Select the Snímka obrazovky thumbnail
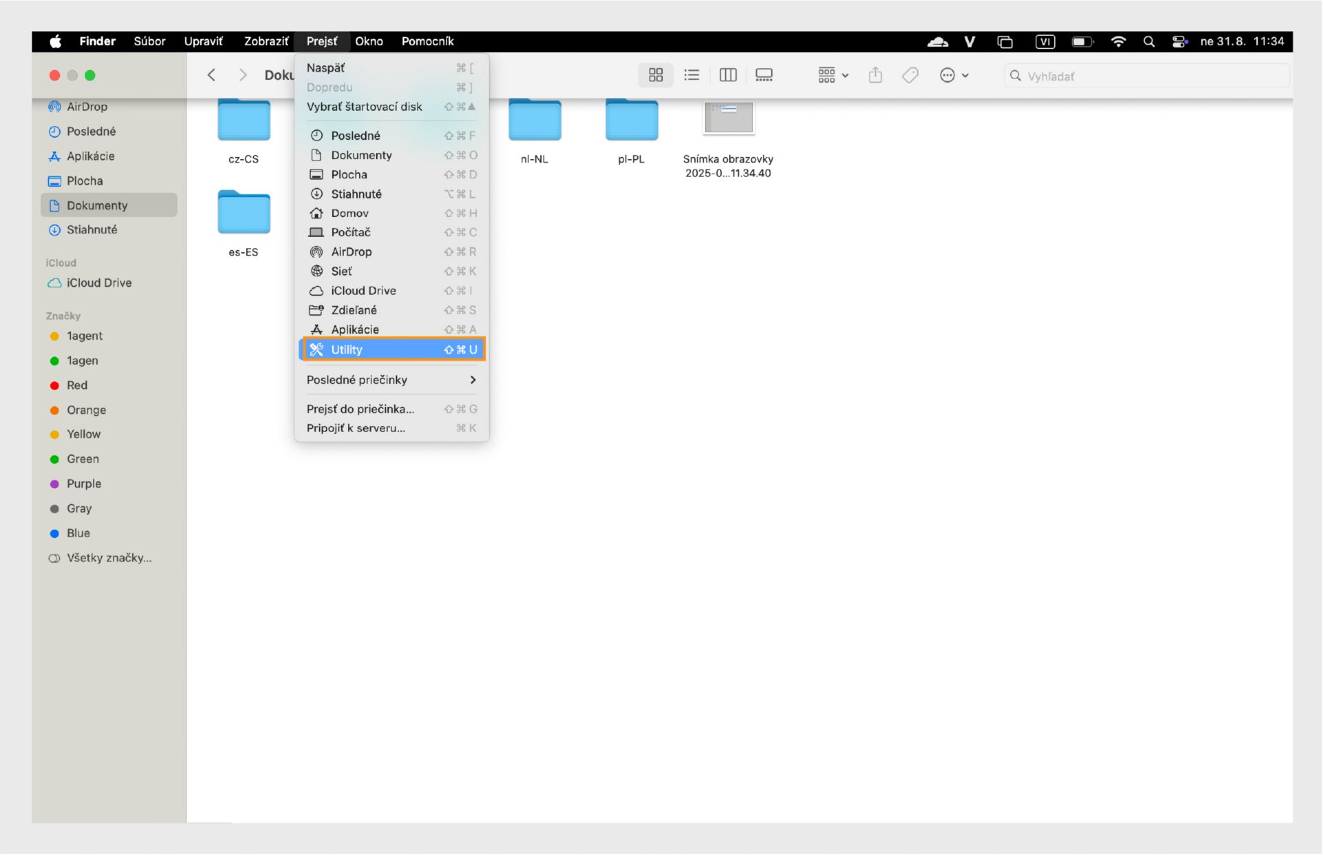Screen dimensions: 1323x855 (728, 119)
